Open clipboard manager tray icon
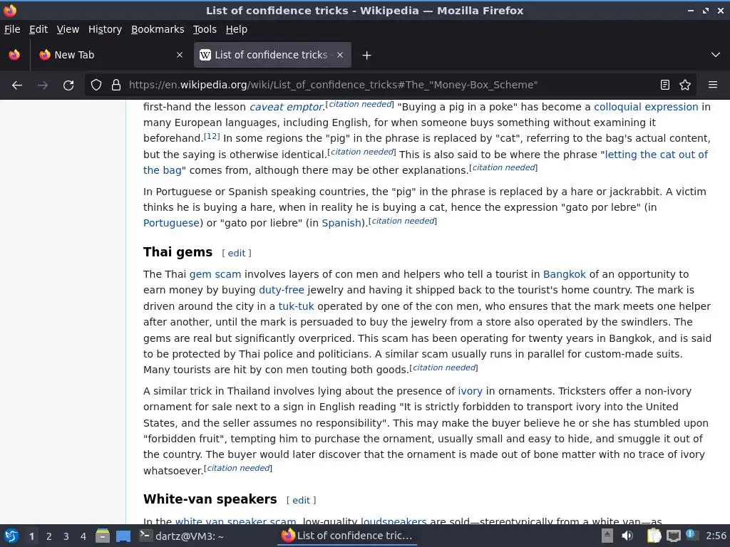730x547 pixels. pos(654,536)
